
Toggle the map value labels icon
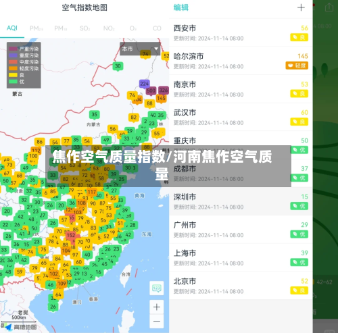point(157,288)
